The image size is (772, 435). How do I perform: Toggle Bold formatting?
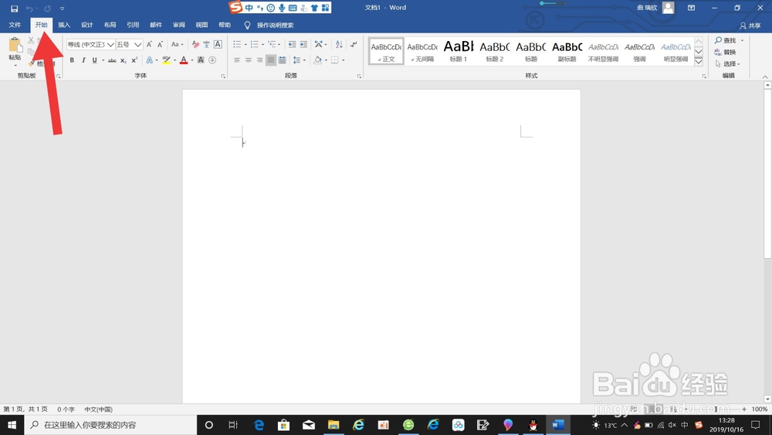click(x=72, y=60)
